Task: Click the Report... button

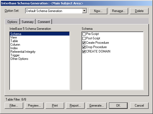Action: click(x=75, y=106)
